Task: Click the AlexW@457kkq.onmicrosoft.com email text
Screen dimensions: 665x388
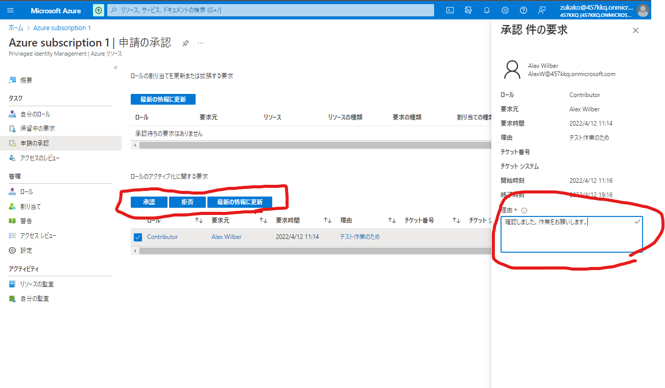Action: tap(572, 74)
